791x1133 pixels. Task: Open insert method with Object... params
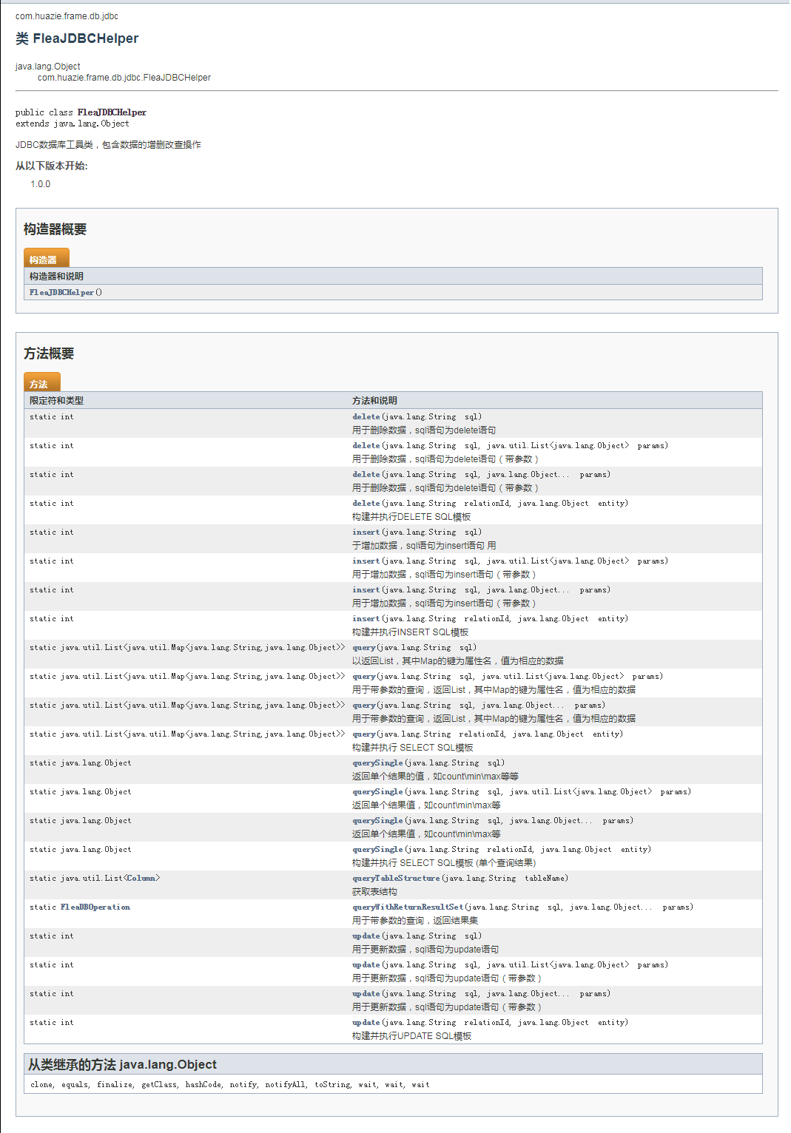366,589
